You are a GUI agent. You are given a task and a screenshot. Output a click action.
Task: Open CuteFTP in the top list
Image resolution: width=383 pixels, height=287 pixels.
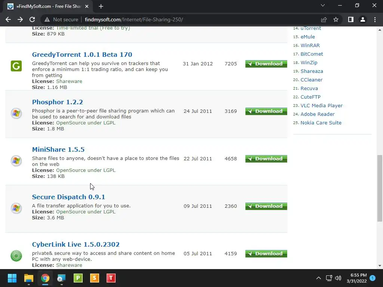pos(310,97)
